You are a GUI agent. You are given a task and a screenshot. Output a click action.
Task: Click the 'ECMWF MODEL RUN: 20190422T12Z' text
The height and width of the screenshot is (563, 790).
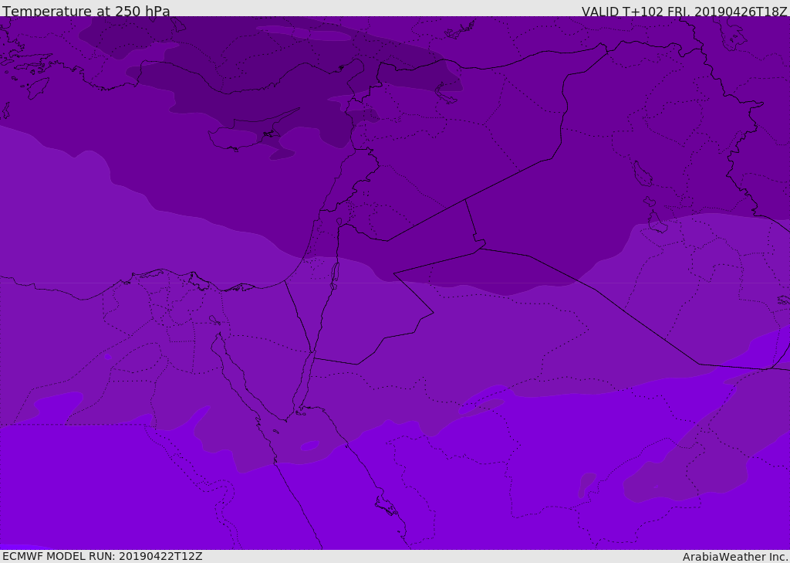click(103, 556)
